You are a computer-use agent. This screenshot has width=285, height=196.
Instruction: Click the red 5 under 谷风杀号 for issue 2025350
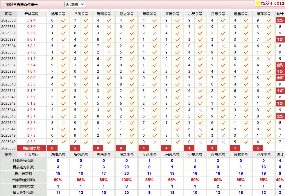[75, 148]
